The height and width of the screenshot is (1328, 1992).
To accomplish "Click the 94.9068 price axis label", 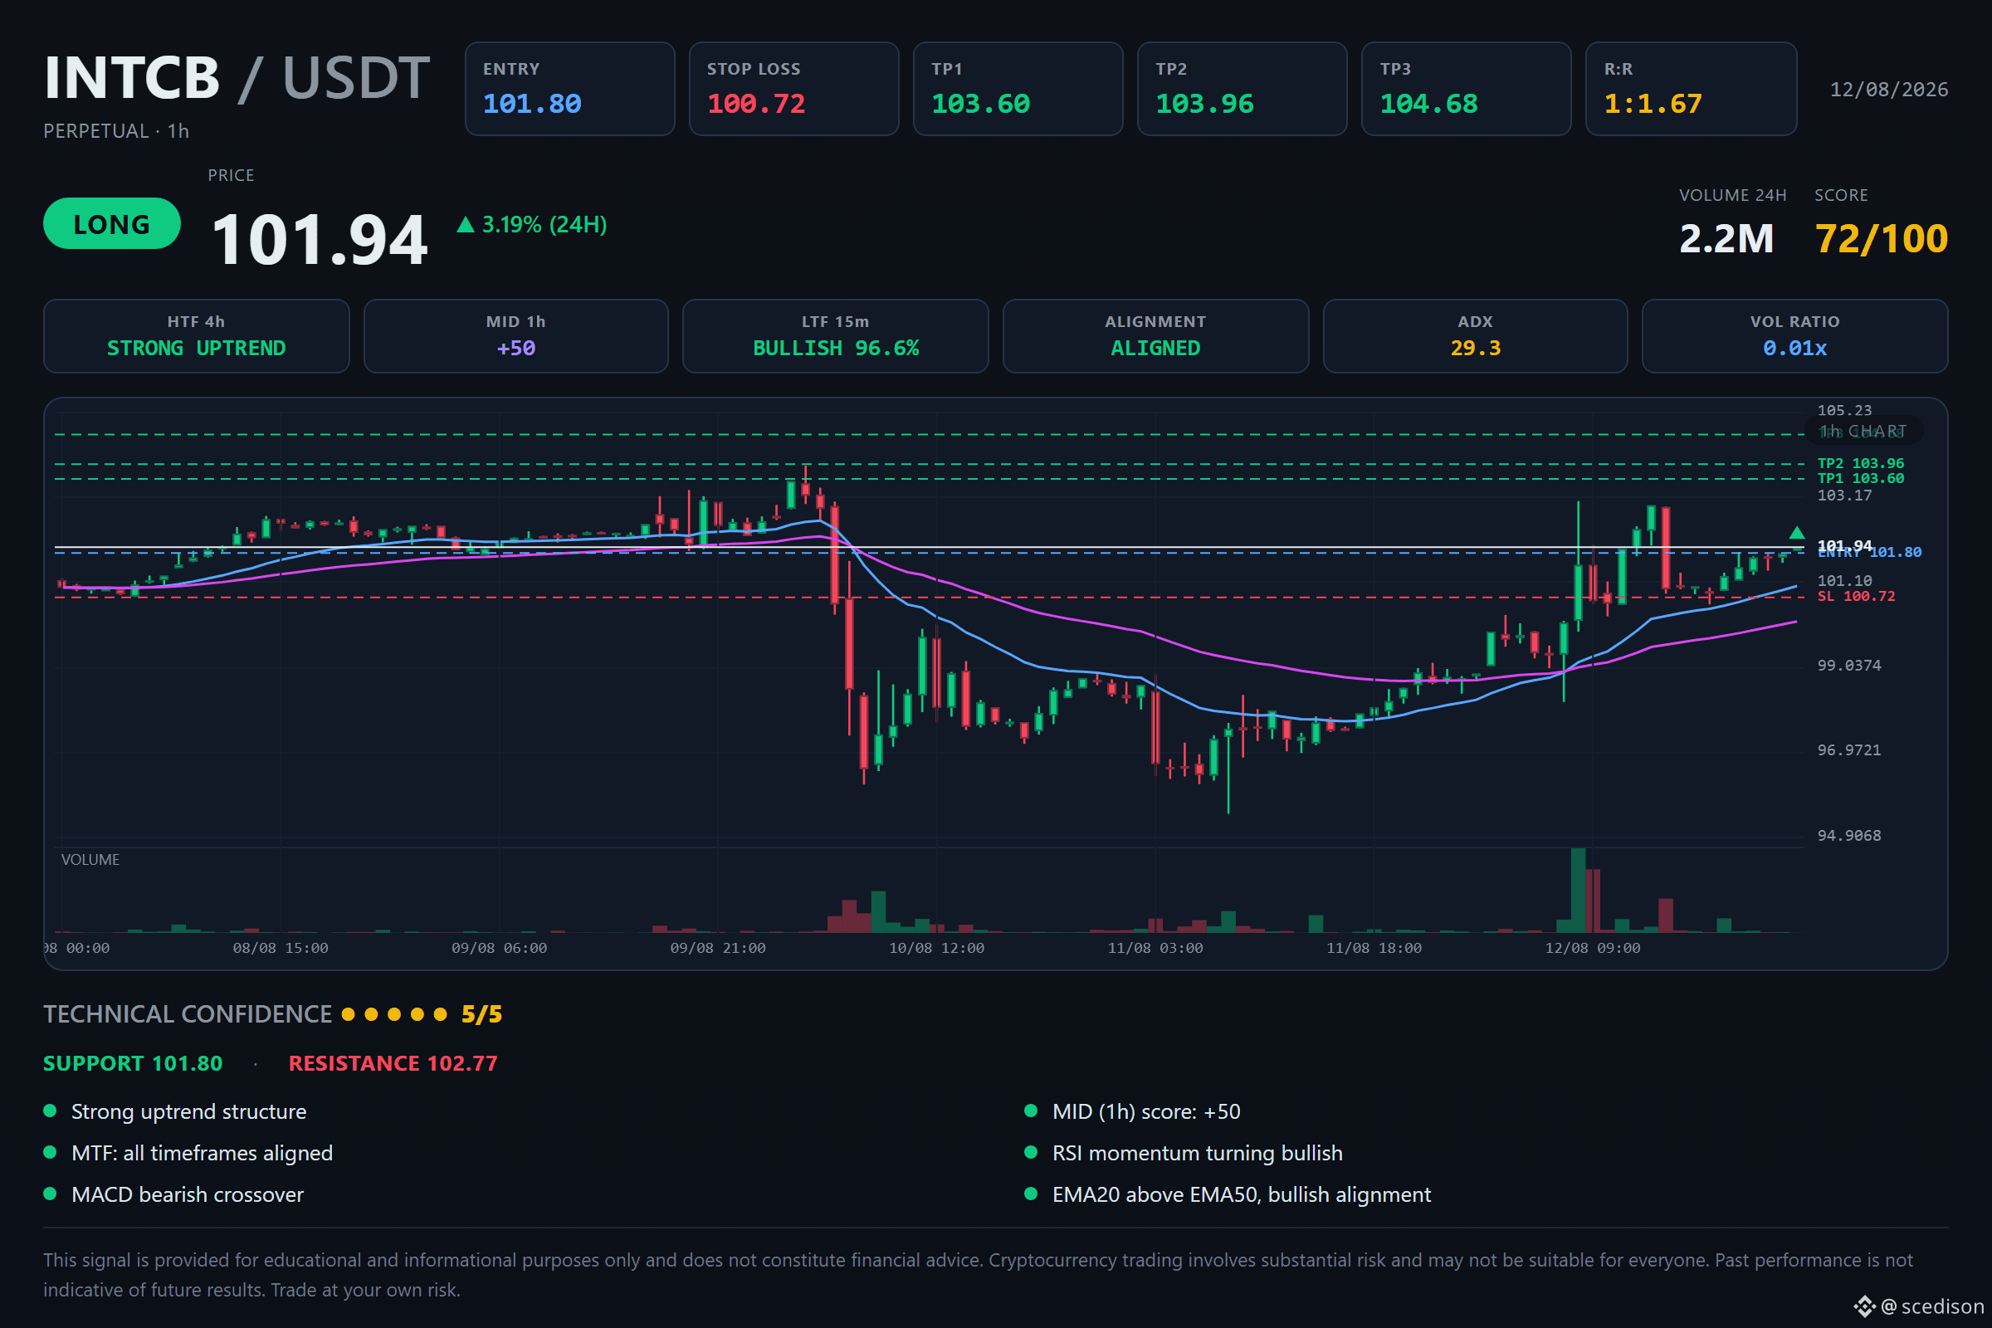I will pyautogui.click(x=1849, y=836).
